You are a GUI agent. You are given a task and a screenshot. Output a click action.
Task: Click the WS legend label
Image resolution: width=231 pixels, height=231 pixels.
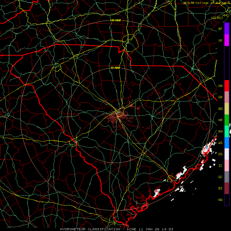pyautogui.click(x=220, y=143)
